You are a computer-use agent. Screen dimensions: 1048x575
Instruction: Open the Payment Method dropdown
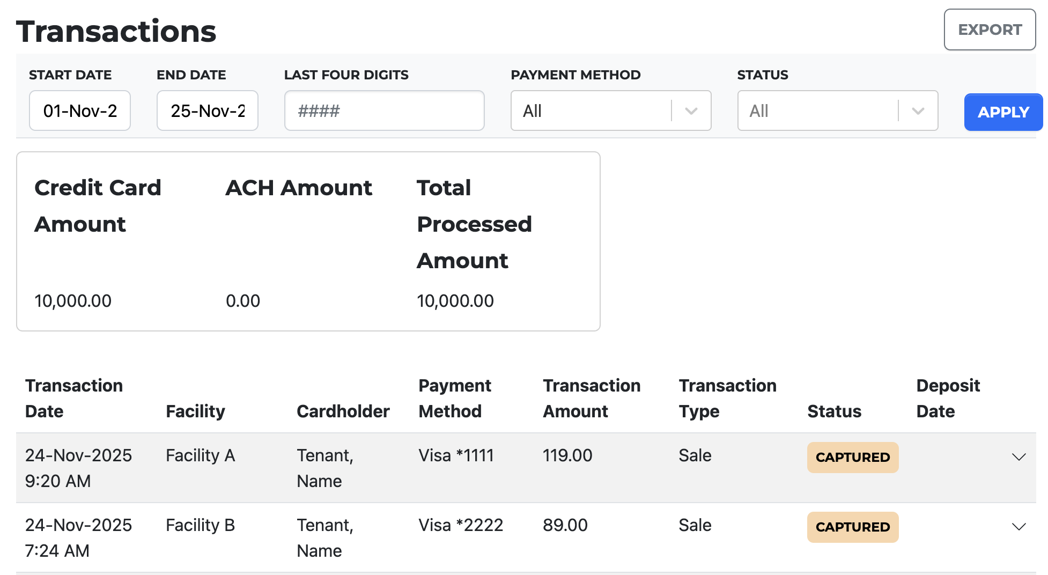click(x=590, y=111)
